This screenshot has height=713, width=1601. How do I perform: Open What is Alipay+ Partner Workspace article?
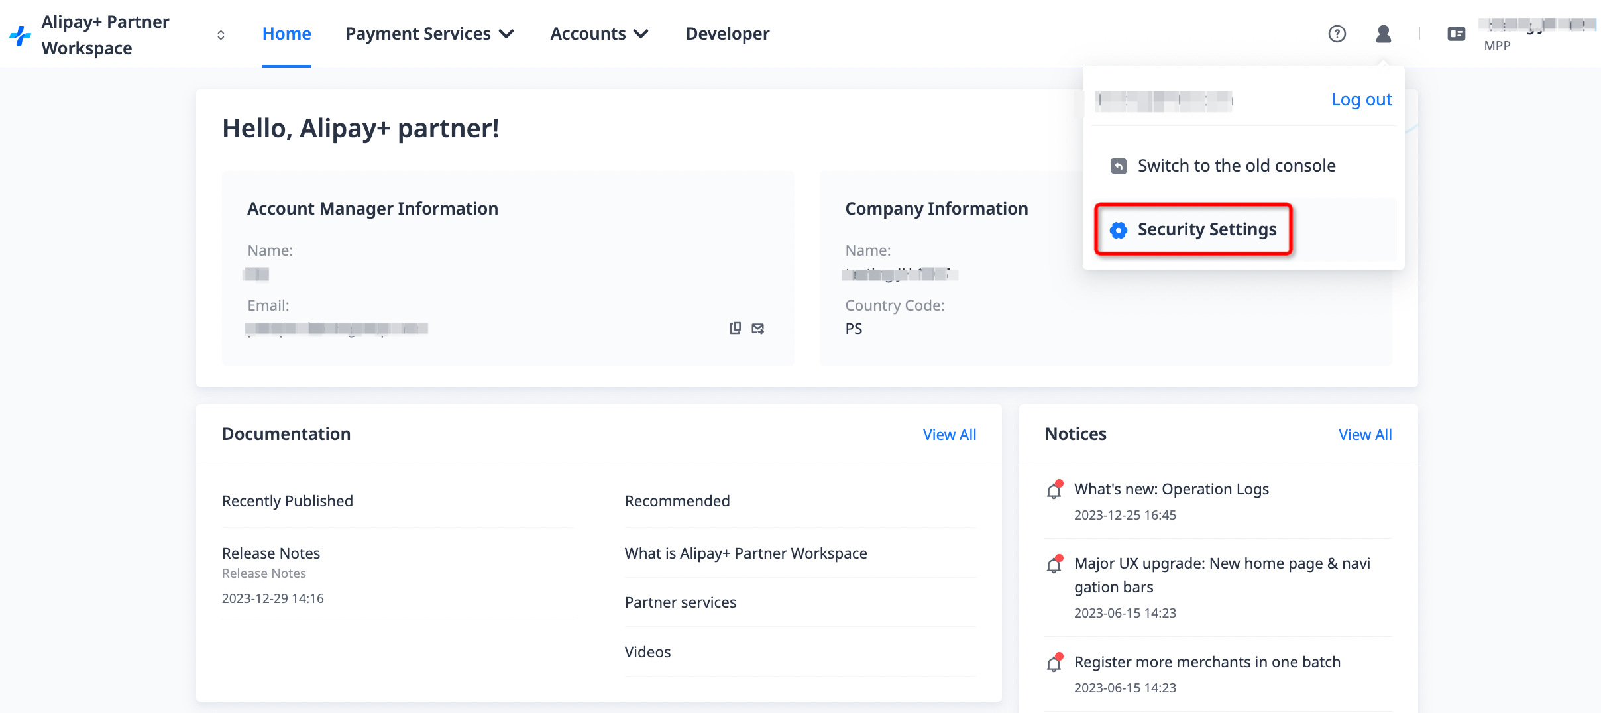tap(745, 553)
